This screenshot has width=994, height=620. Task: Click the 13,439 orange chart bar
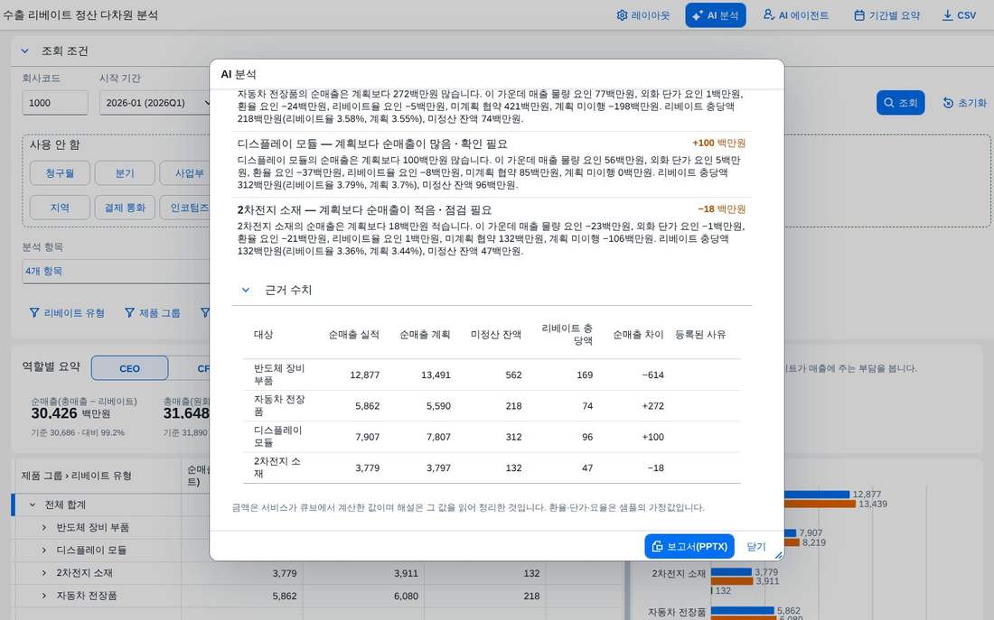[x=820, y=504]
